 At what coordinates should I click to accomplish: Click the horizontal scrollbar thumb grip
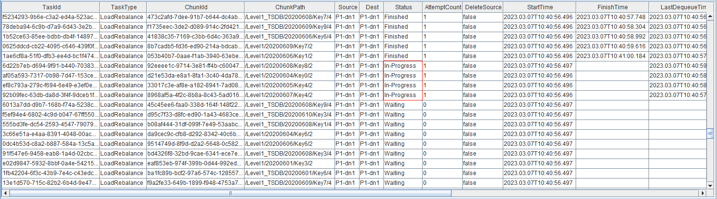click(x=230, y=193)
